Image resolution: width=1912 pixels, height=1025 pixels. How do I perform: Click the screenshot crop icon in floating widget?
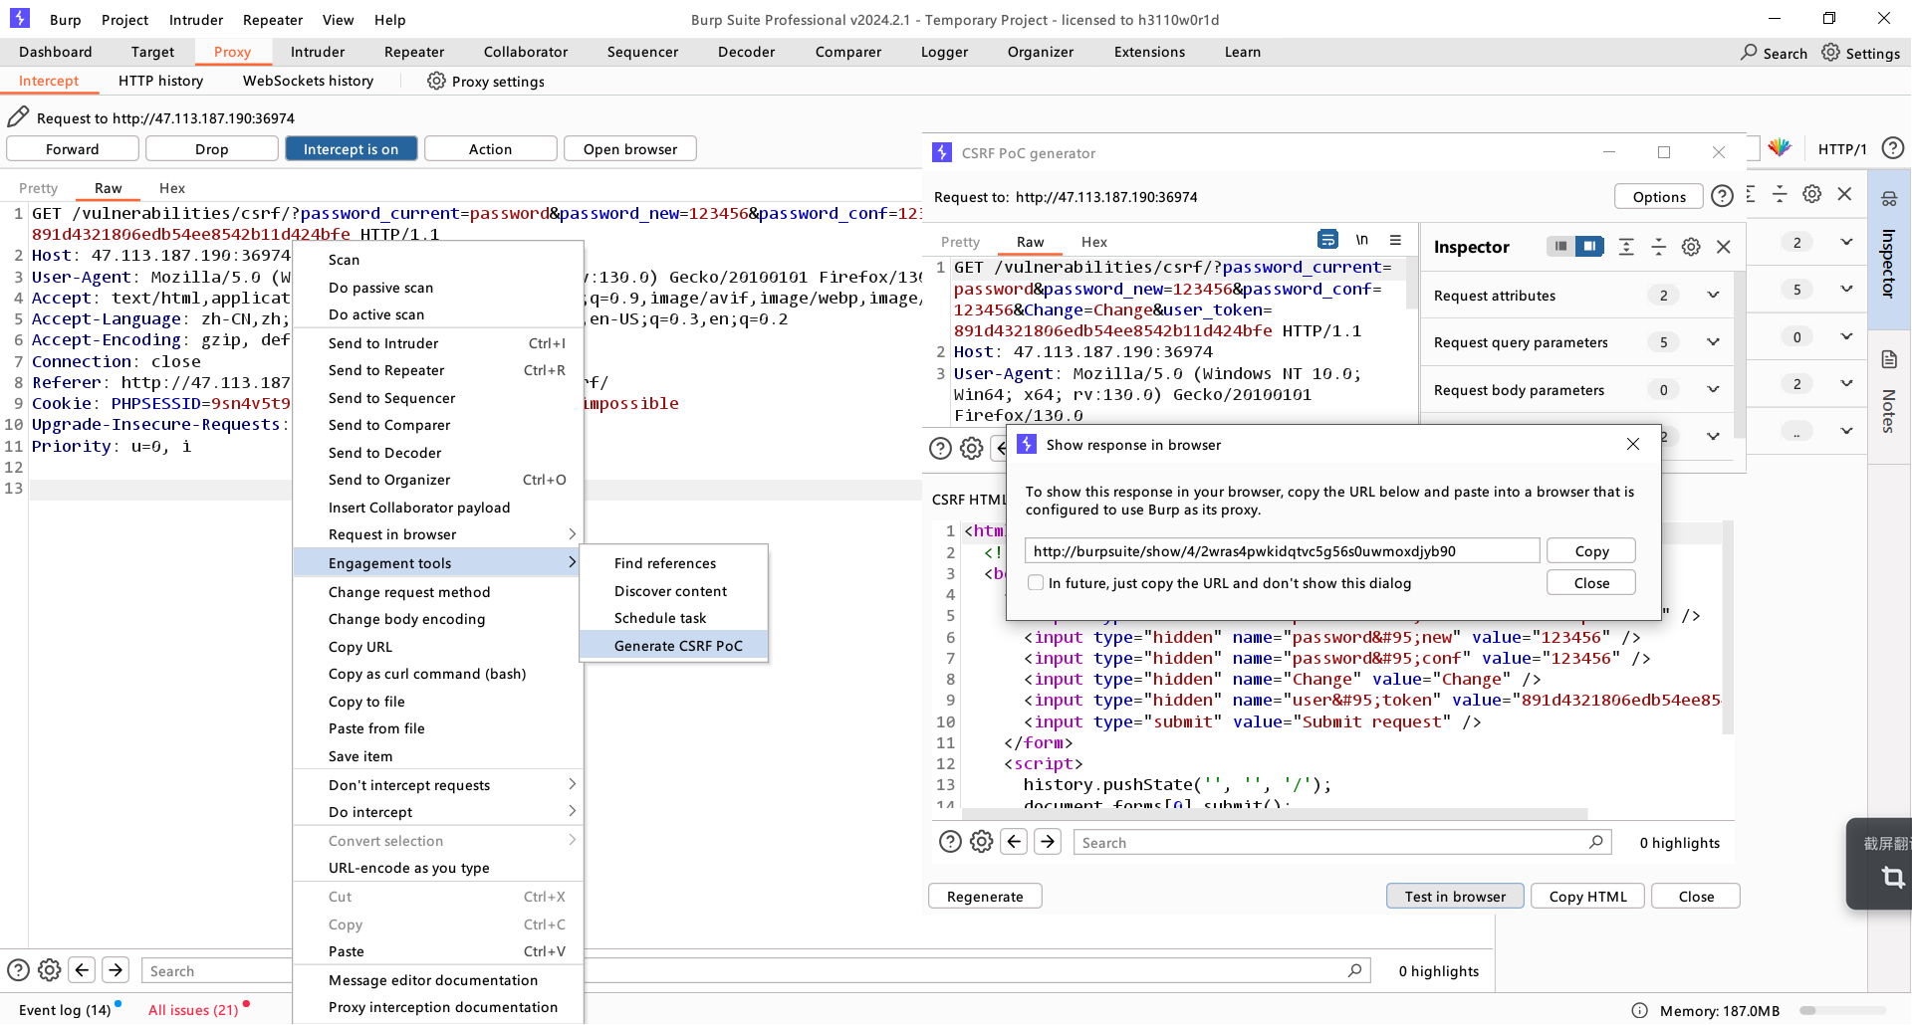1893,877
